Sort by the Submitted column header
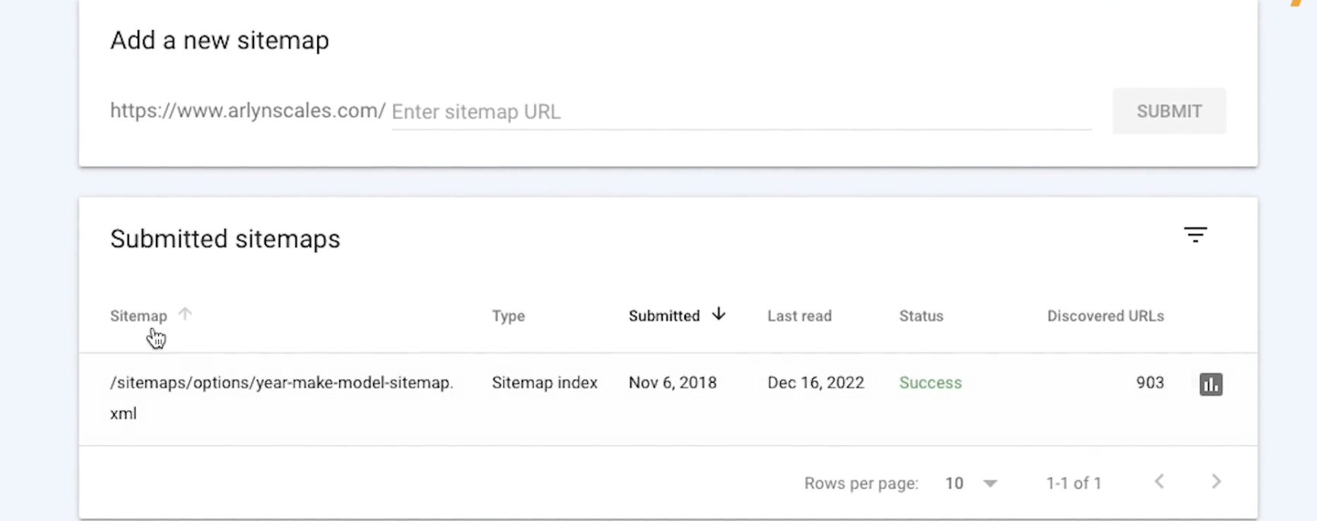Image resolution: width=1317 pixels, height=521 pixels. [664, 316]
